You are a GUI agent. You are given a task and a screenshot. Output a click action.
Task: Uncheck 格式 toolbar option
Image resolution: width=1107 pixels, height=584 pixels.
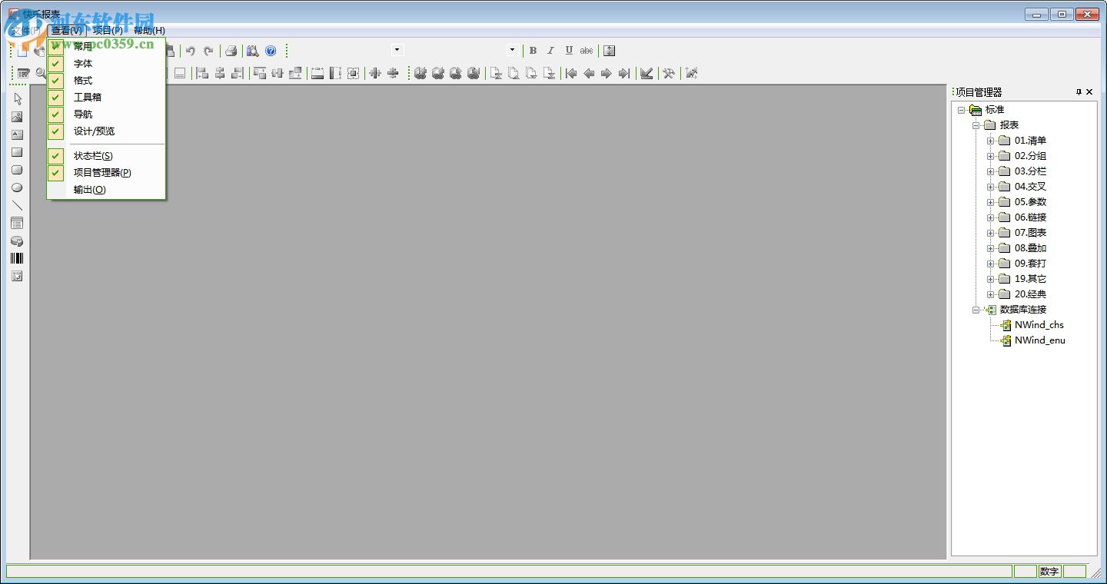pyautogui.click(x=106, y=80)
